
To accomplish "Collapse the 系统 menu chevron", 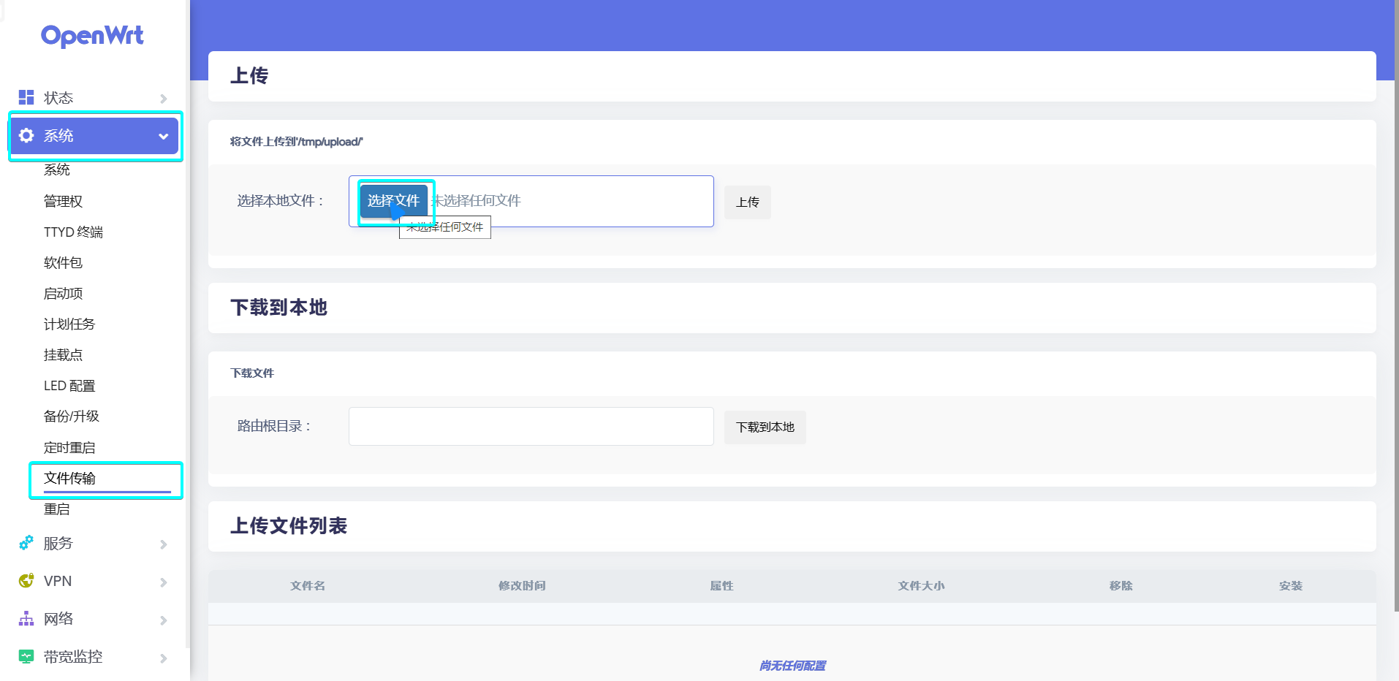I will (x=164, y=136).
